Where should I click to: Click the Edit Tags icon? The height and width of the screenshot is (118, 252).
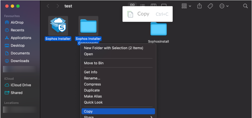coord(210,6)
